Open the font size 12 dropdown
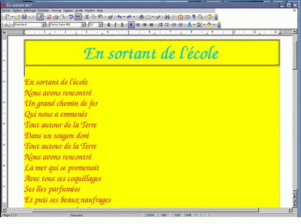 [100, 25]
